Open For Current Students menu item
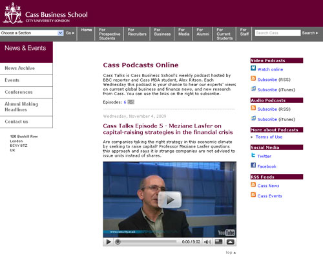This screenshot has width=323, height=257. tap(225, 34)
